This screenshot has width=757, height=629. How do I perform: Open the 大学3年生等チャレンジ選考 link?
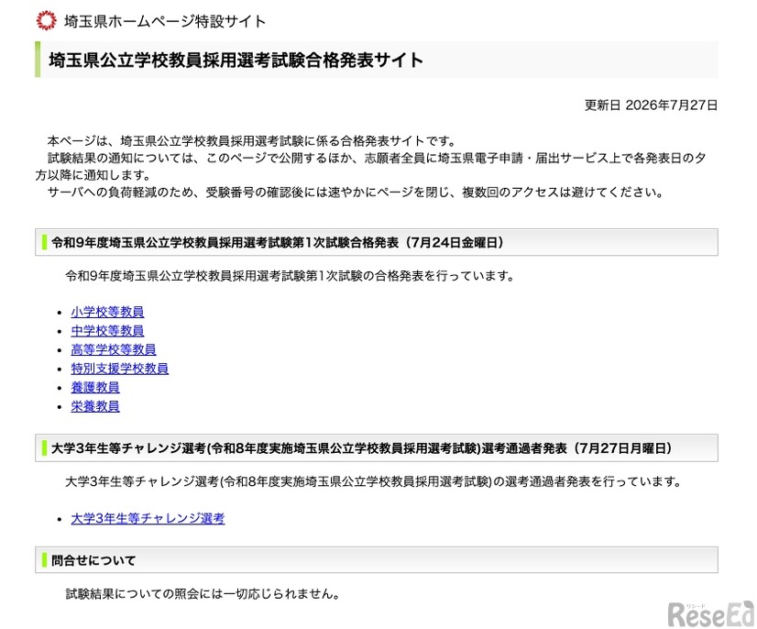click(148, 518)
